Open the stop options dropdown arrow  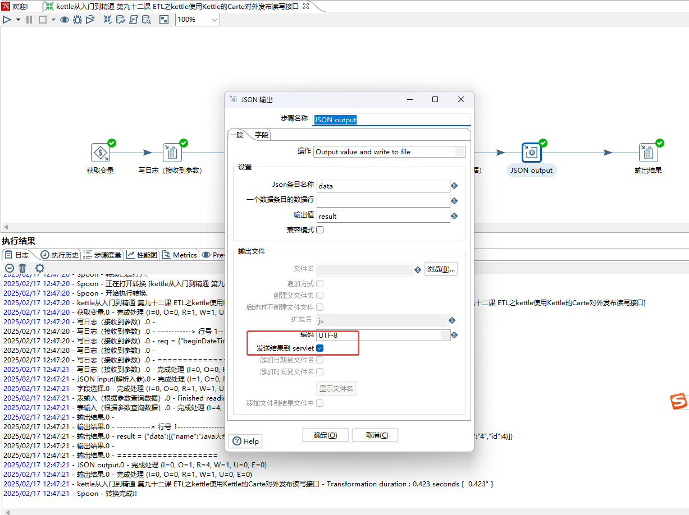click(53, 20)
